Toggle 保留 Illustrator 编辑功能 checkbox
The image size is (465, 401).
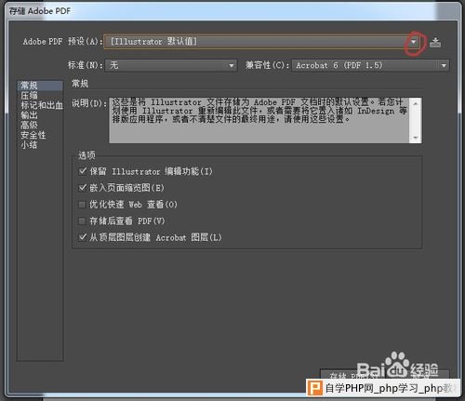click(x=83, y=171)
